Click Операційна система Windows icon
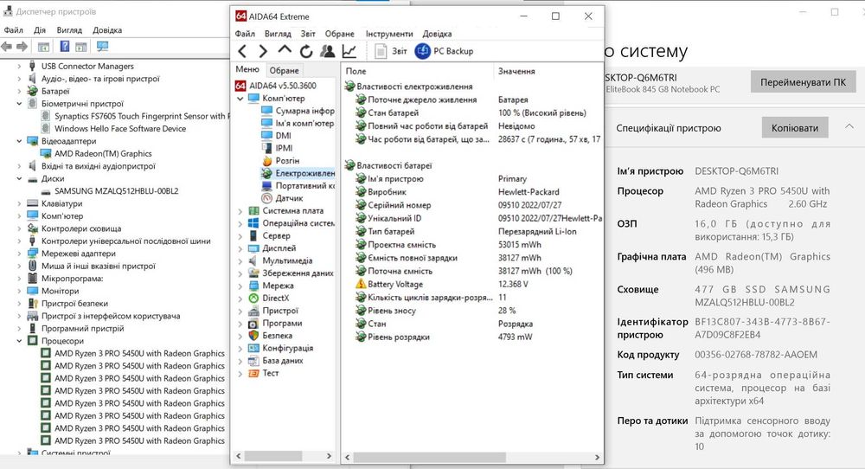Screen dimensions: 865x469 pyautogui.click(x=253, y=223)
